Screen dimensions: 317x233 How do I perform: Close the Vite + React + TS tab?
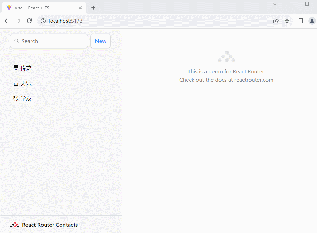click(80, 8)
